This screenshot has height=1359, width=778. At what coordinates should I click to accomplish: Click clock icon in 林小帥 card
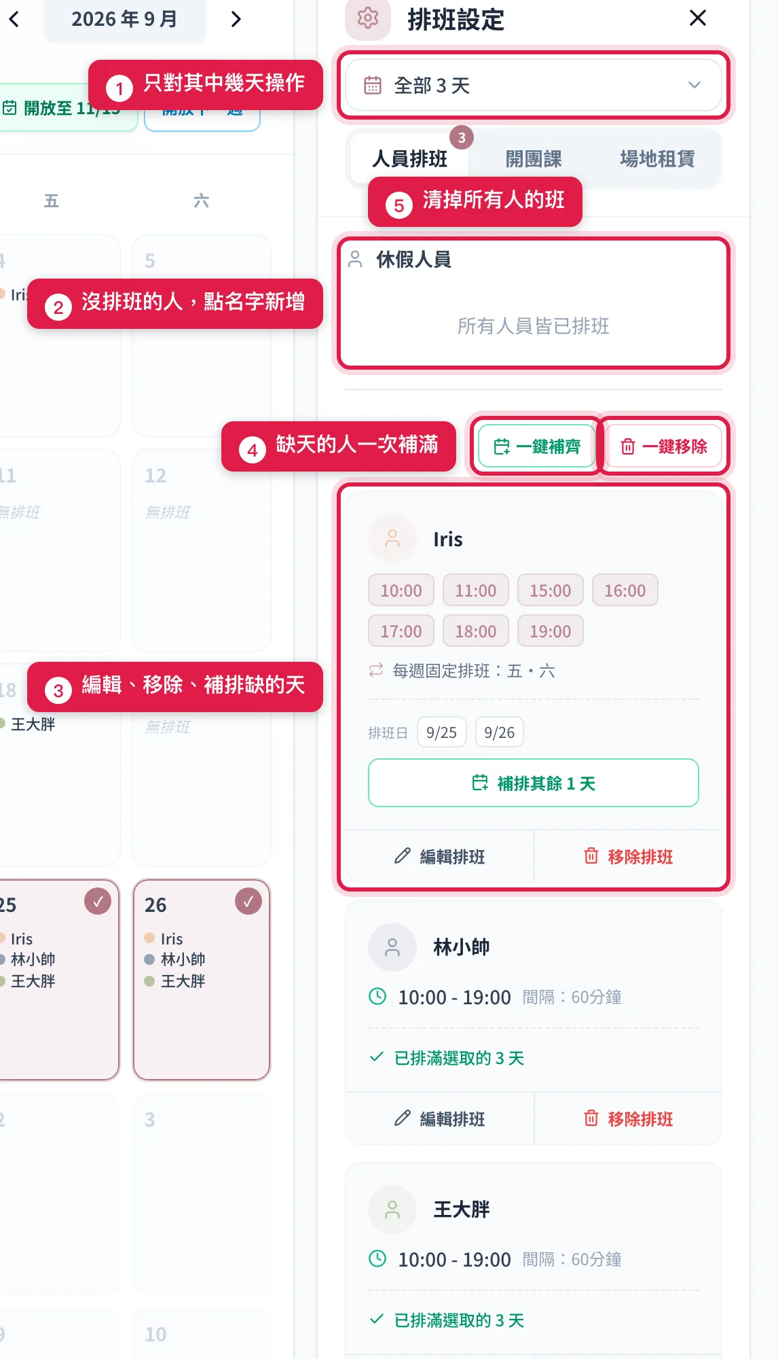tap(377, 997)
